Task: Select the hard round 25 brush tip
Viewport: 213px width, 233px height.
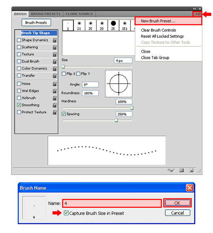Action: tap(113, 25)
